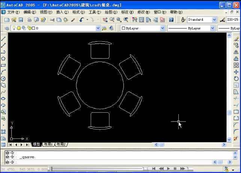The image size is (241, 173).
Task: Save the drawing with Save icon
Action: pos(21,20)
